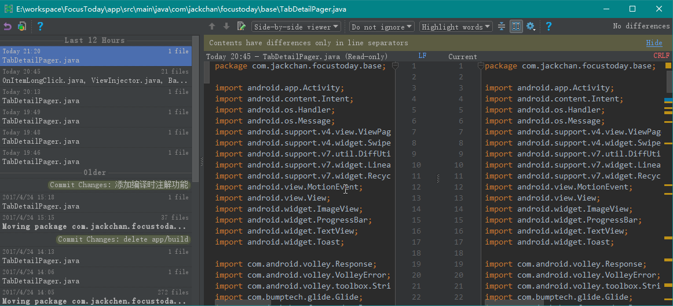Screen dimensions: 673x306
Task: Select the 2017/4/24 15:18 revision
Action: (x=96, y=202)
